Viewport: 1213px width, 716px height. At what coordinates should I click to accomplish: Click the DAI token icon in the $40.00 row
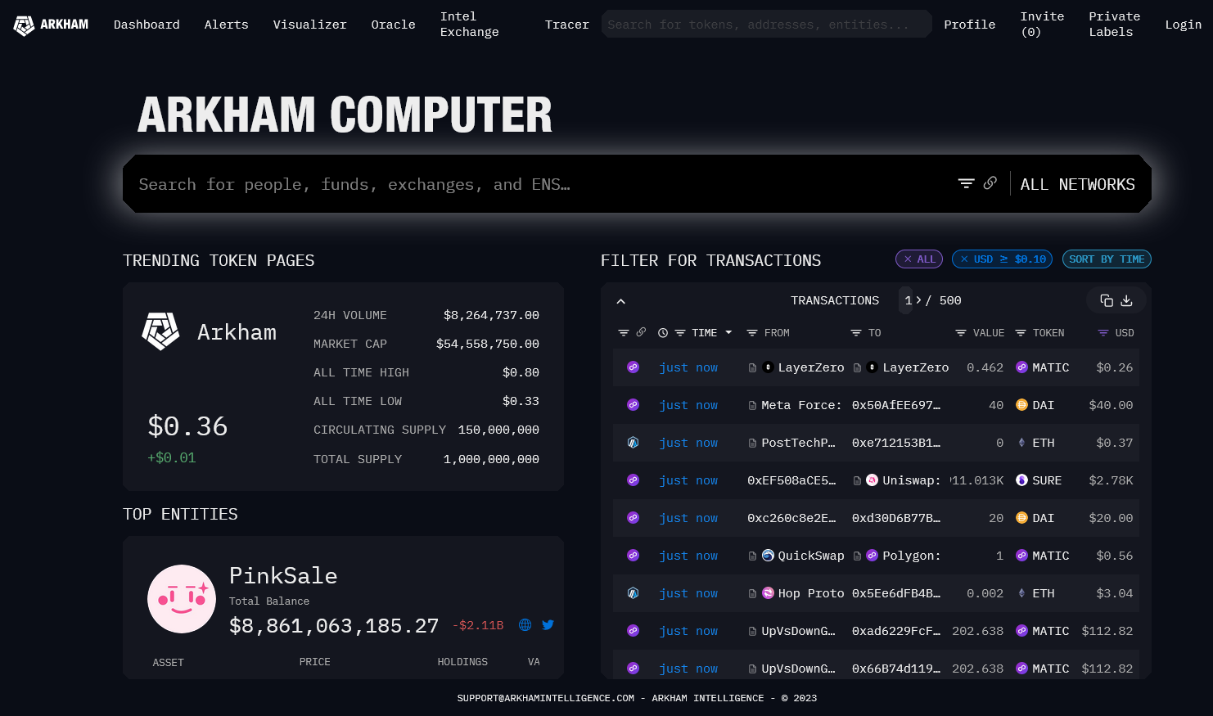1021,405
